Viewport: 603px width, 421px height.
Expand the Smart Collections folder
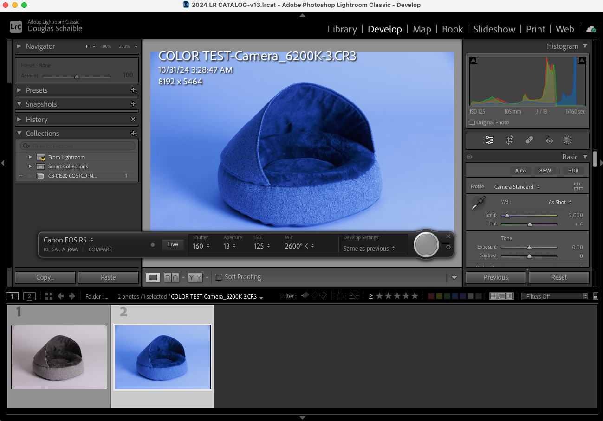click(x=30, y=166)
